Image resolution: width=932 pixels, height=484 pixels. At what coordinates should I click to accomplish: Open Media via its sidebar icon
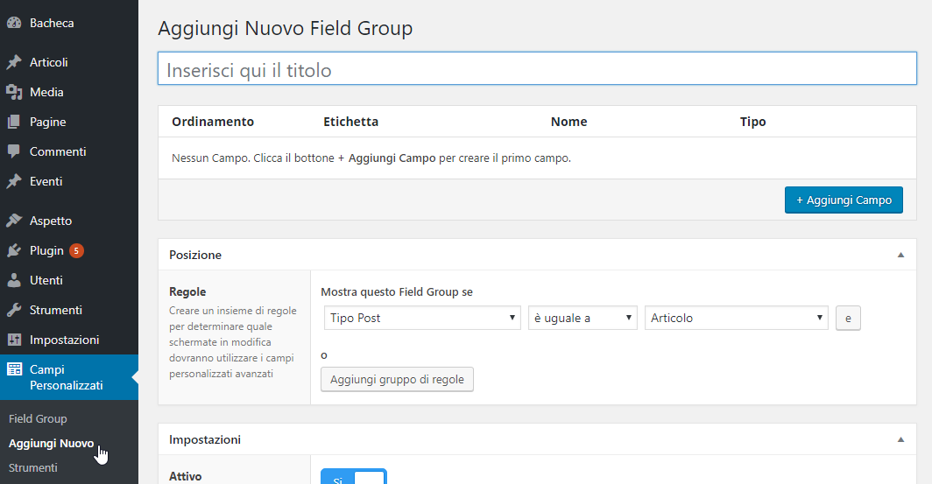[x=14, y=92]
